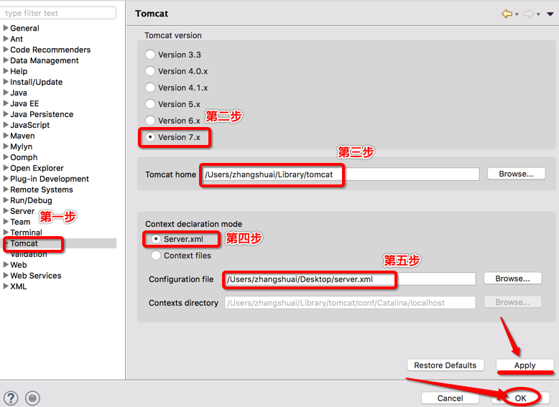Open the forward history dropdown arrow

pos(538,14)
